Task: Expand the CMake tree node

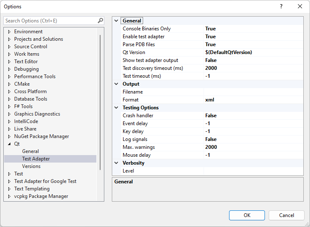Action: click(x=9, y=84)
